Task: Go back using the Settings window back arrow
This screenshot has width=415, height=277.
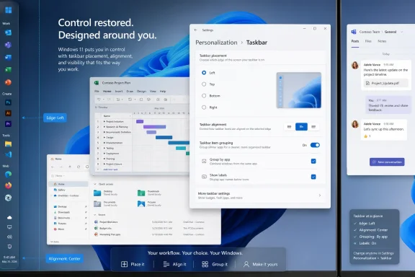Action: (195, 30)
